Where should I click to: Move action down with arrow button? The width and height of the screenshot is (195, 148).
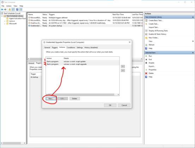click(123, 70)
